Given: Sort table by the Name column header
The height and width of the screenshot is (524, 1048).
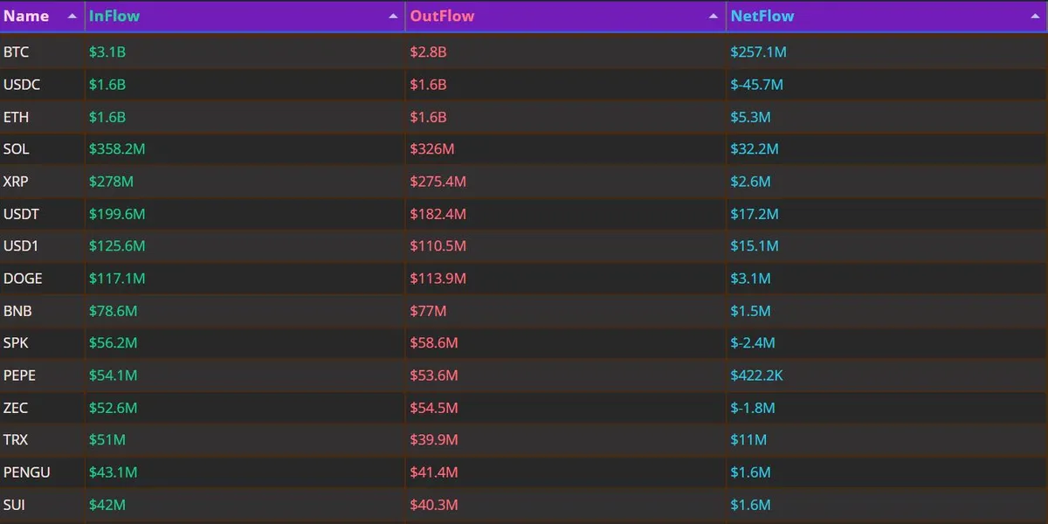Looking at the screenshot, I should [26, 16].
